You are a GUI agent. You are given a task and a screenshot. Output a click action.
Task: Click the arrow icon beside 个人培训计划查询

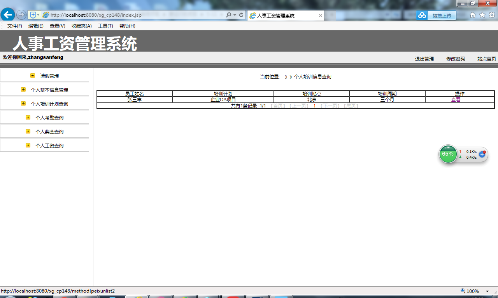[x=23, y=103]
